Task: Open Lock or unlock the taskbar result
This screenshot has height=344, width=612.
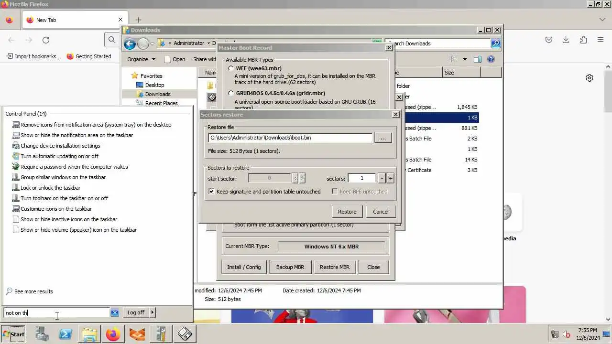Action: click(x=50, y=188)
